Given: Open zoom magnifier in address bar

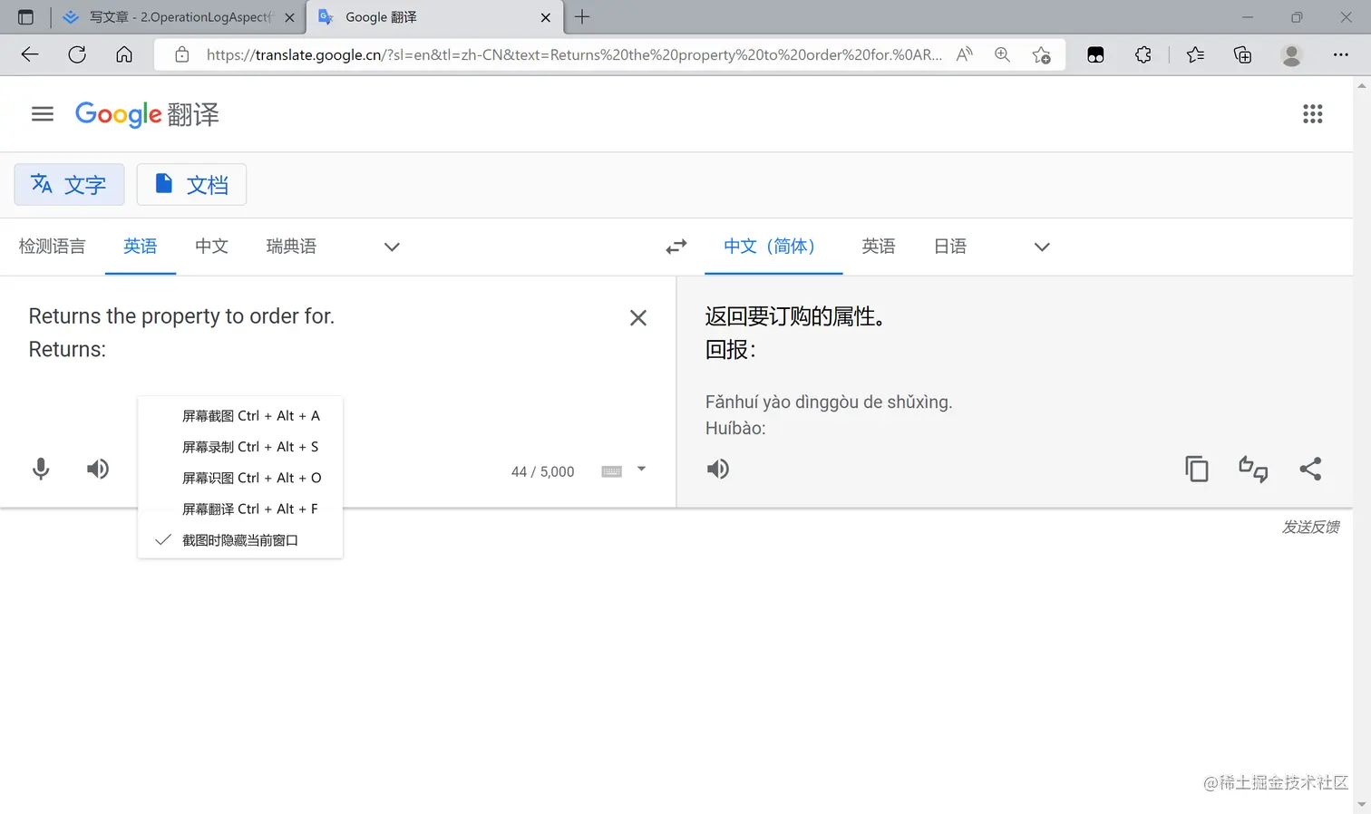Looking at the screenshot, I should tap(1002, 54).
